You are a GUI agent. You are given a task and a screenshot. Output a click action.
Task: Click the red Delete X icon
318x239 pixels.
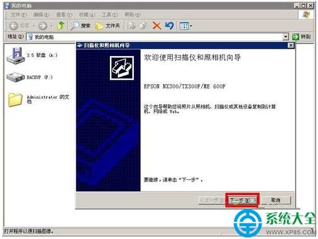tap(156, 26)
